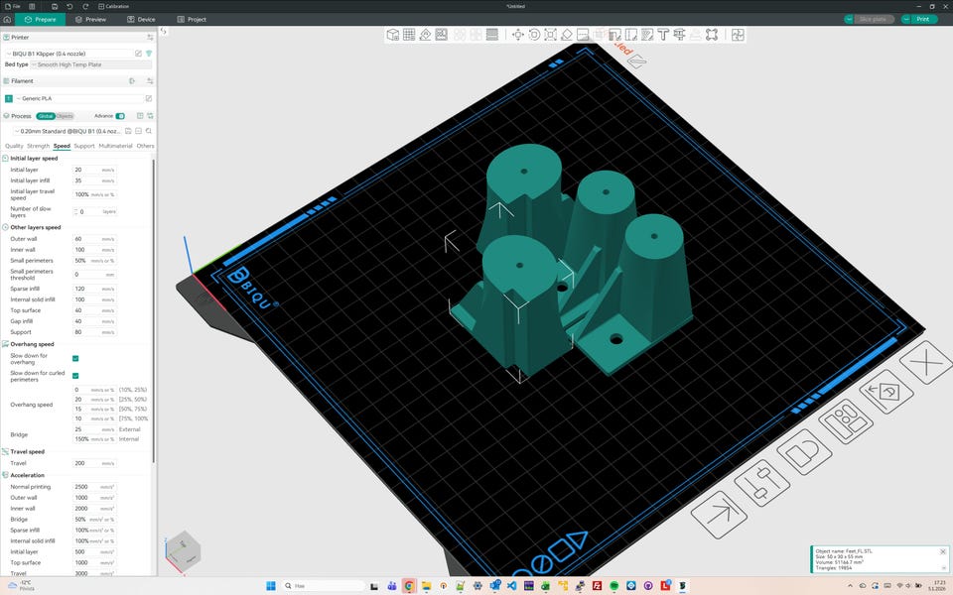The width and height of the screenshot is (953, 595).
Task: Select the Seam painting tool
Action: click(x=631, y=35)
